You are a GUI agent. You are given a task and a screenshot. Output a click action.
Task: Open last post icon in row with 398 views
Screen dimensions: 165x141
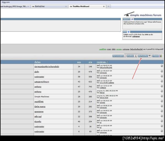tap(162, 116)
